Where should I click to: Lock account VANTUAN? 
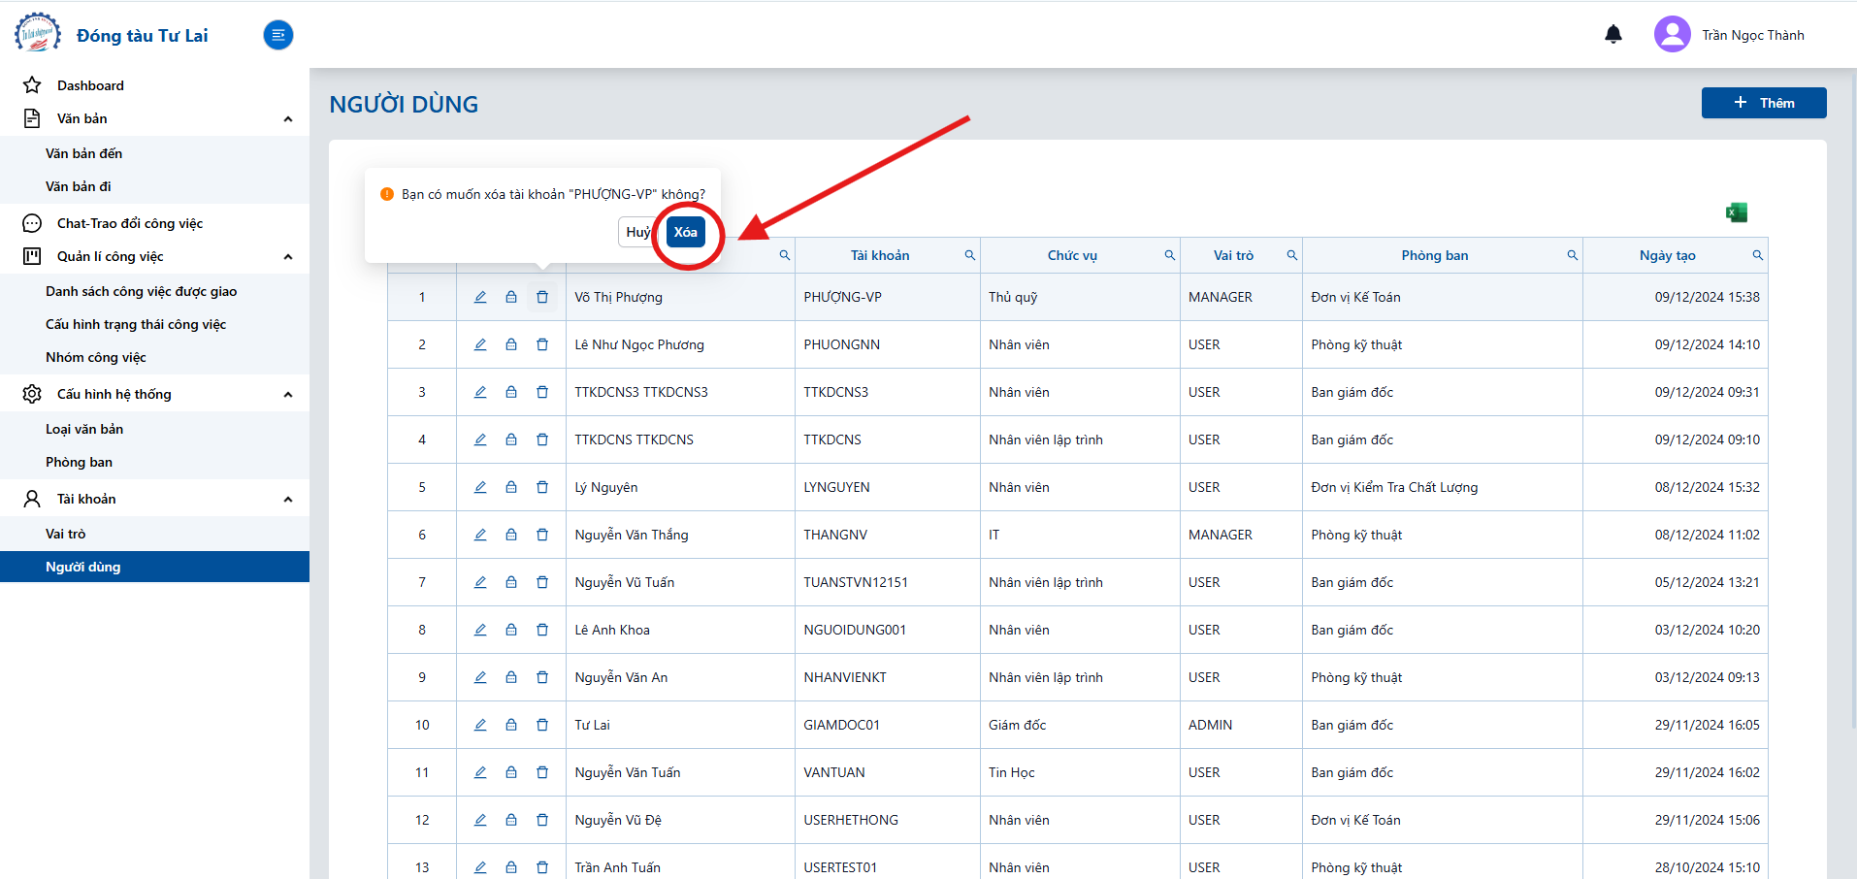[x=511, y=772]
